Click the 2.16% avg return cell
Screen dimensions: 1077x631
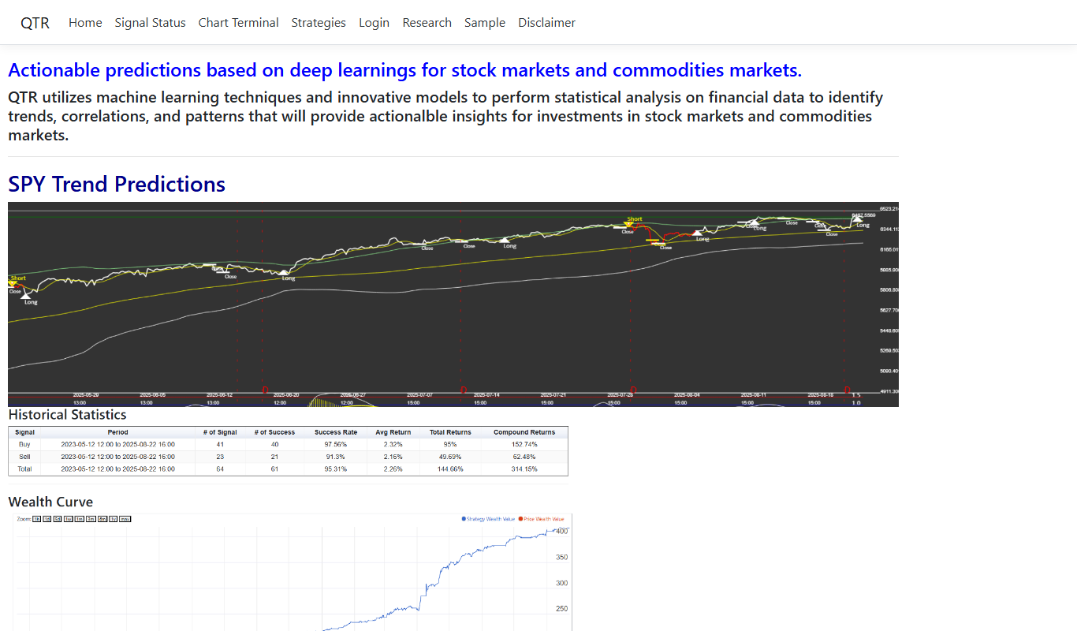coord(393,457)
